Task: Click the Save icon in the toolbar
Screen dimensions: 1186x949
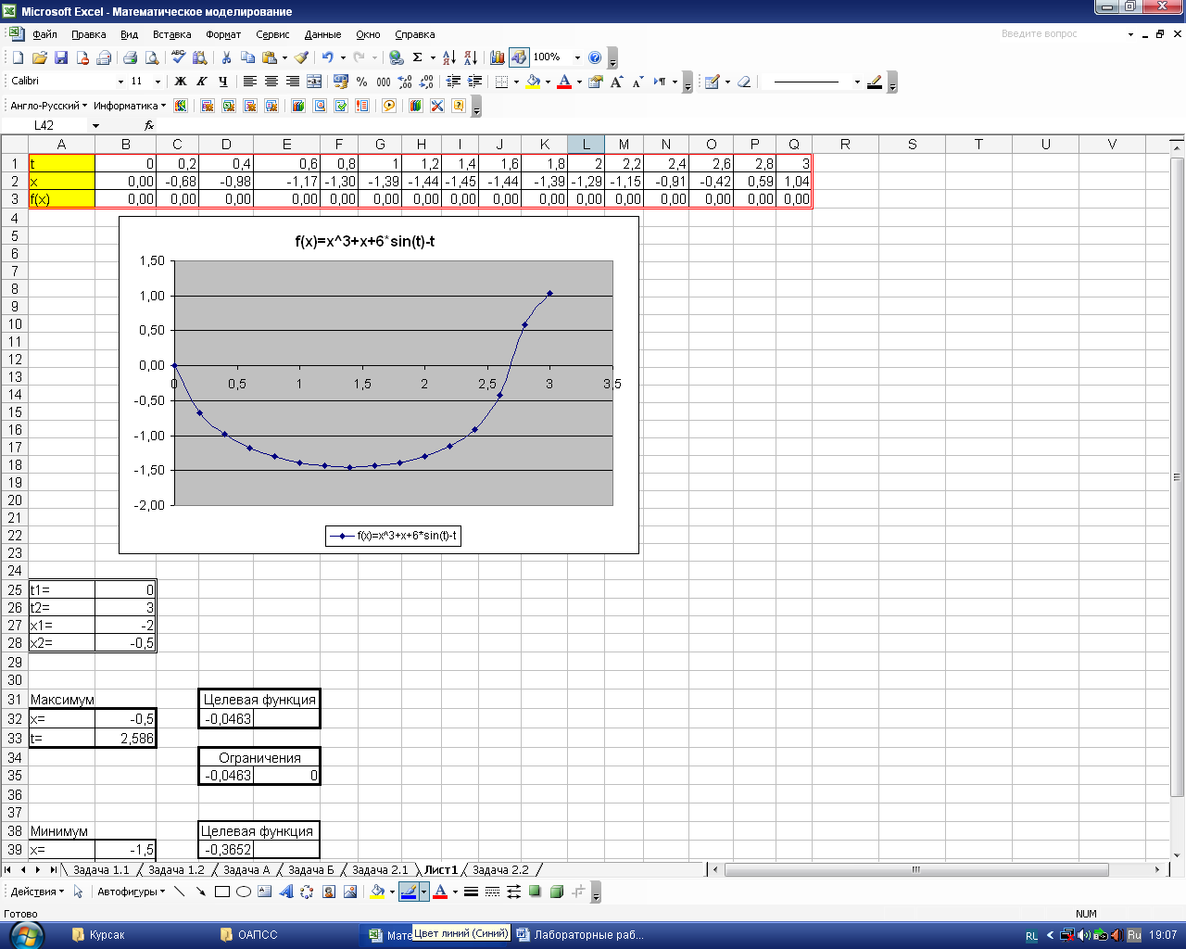Action: [x=61, y=57]
